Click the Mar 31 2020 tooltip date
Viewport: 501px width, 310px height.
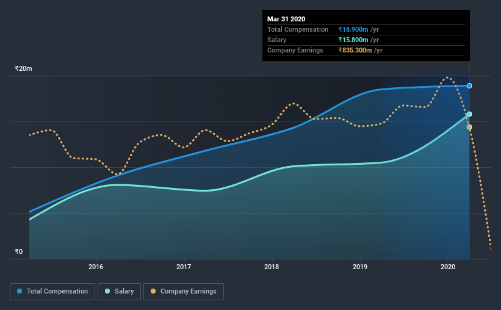[x=286, y=19]
